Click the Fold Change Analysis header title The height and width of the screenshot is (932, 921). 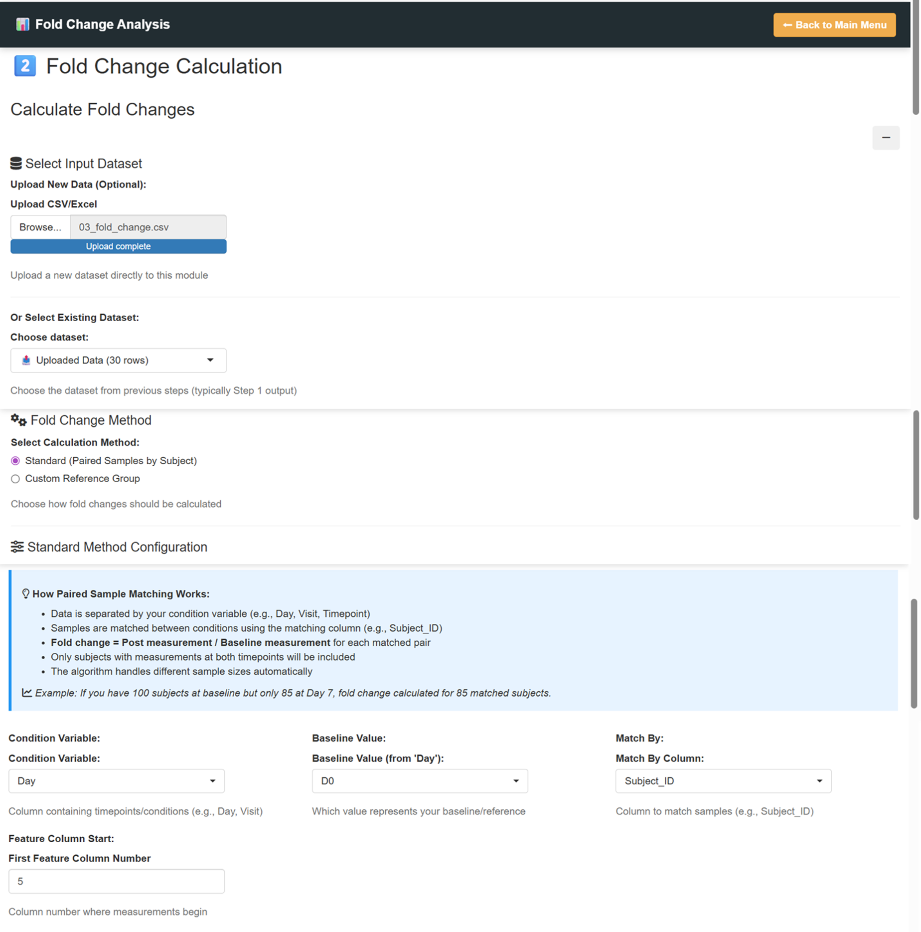[102, 24]
